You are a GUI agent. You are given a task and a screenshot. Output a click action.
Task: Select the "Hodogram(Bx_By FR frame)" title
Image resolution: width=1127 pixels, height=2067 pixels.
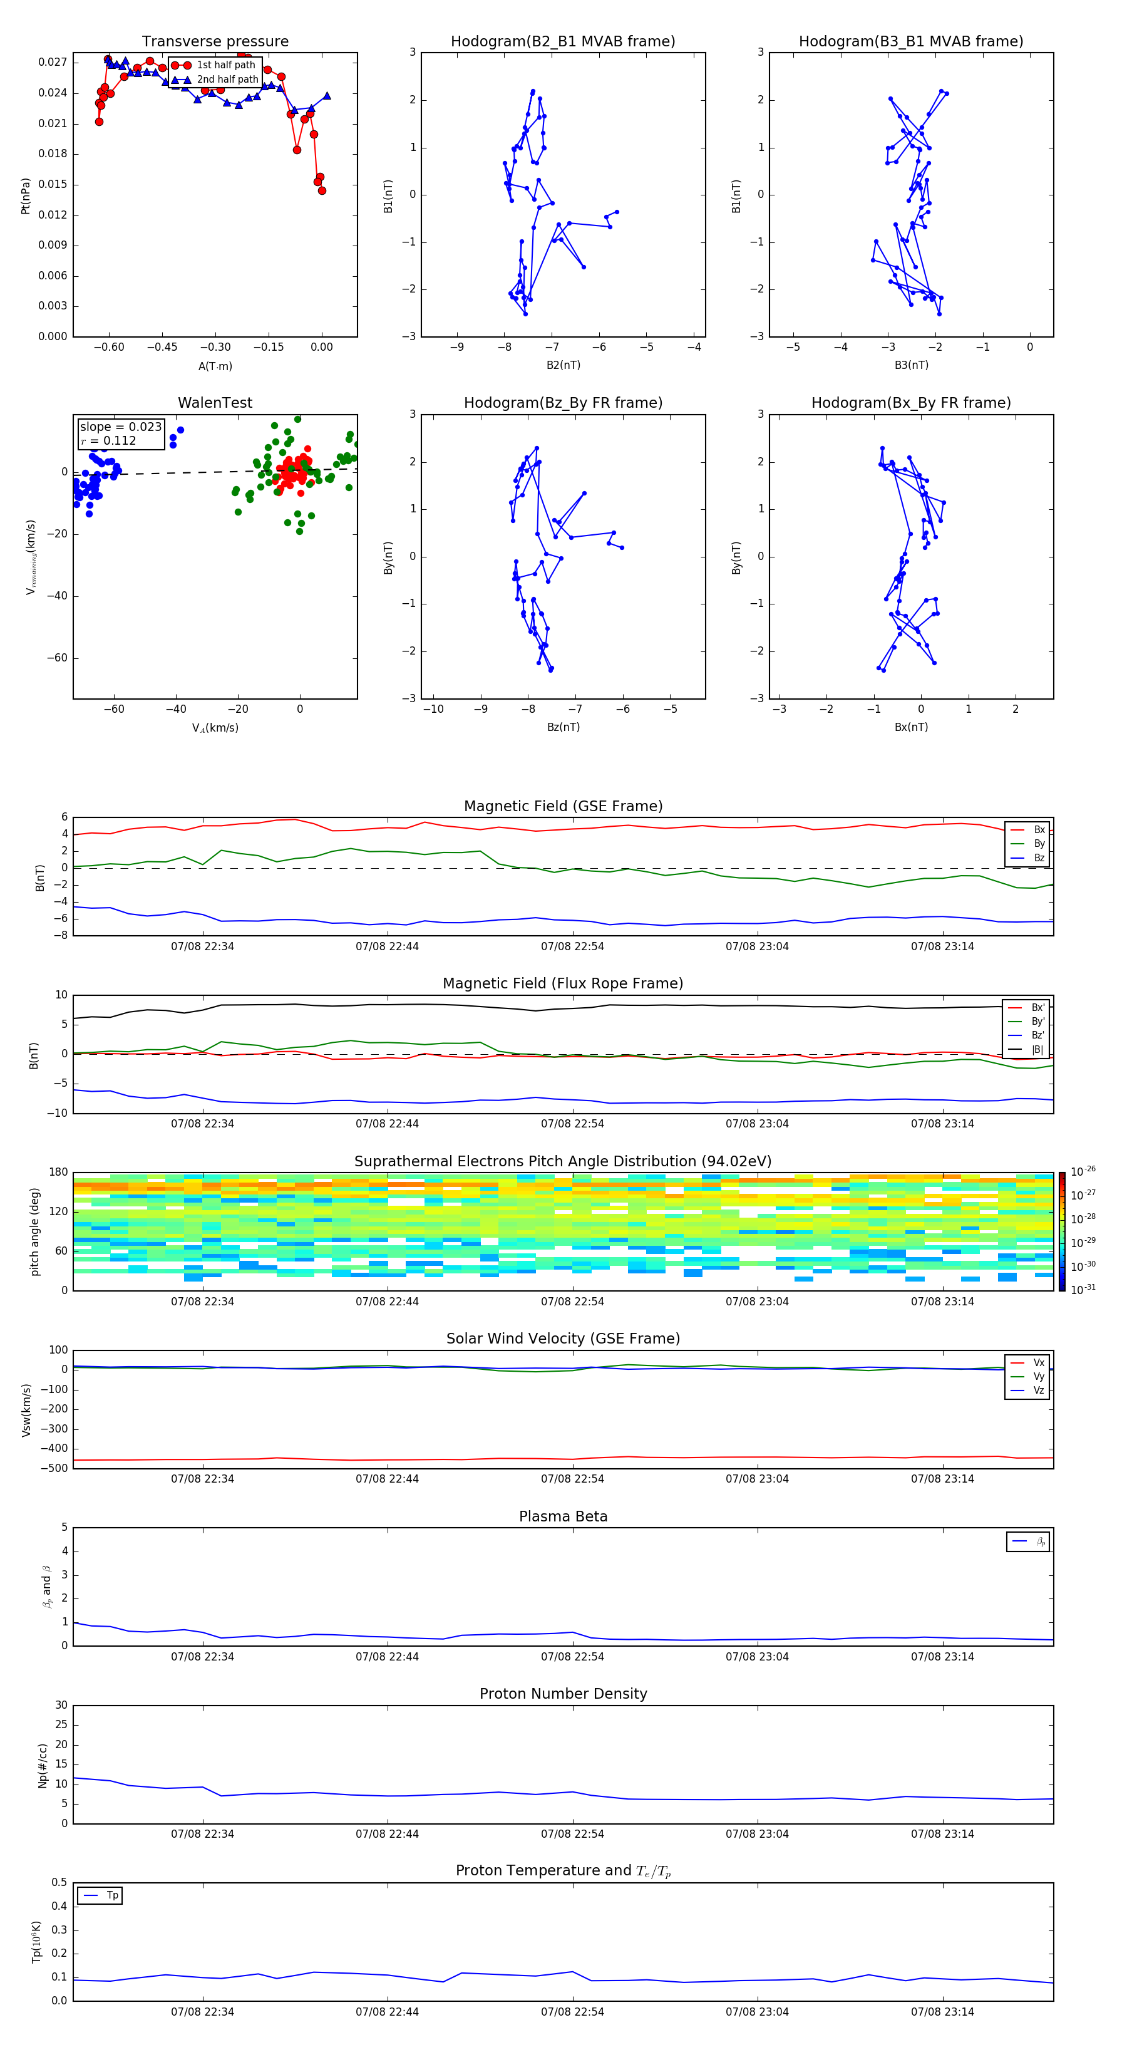coord(911,403)
